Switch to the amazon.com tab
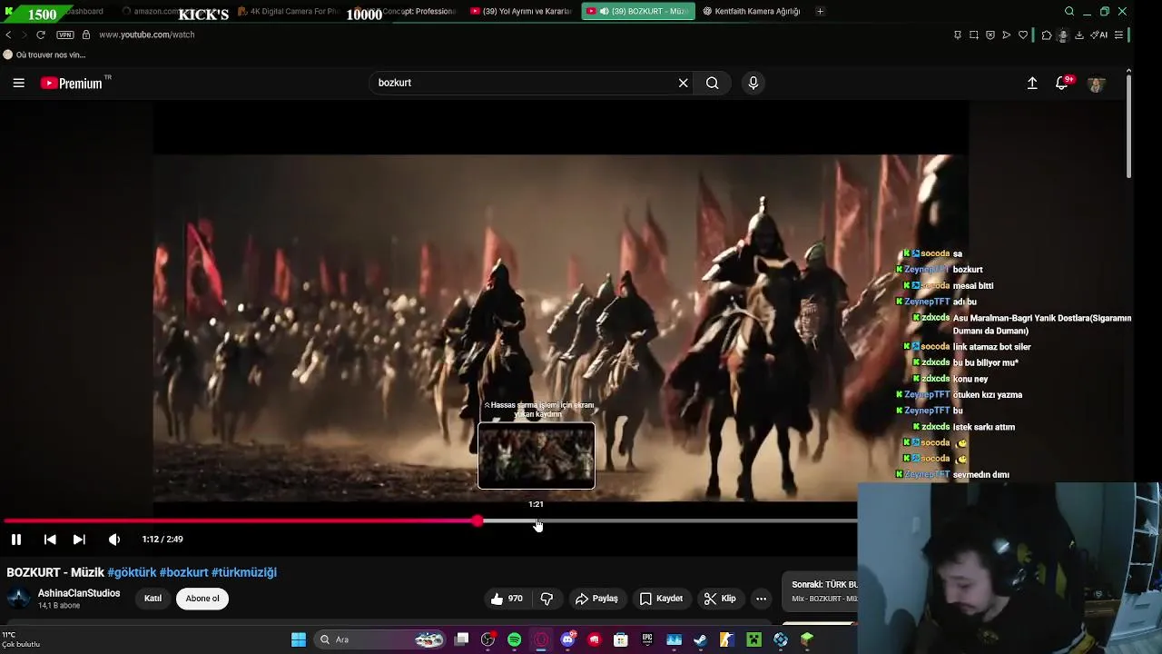Image resolution: width=1162 pixels, height=654 pixels. (171, 11)
